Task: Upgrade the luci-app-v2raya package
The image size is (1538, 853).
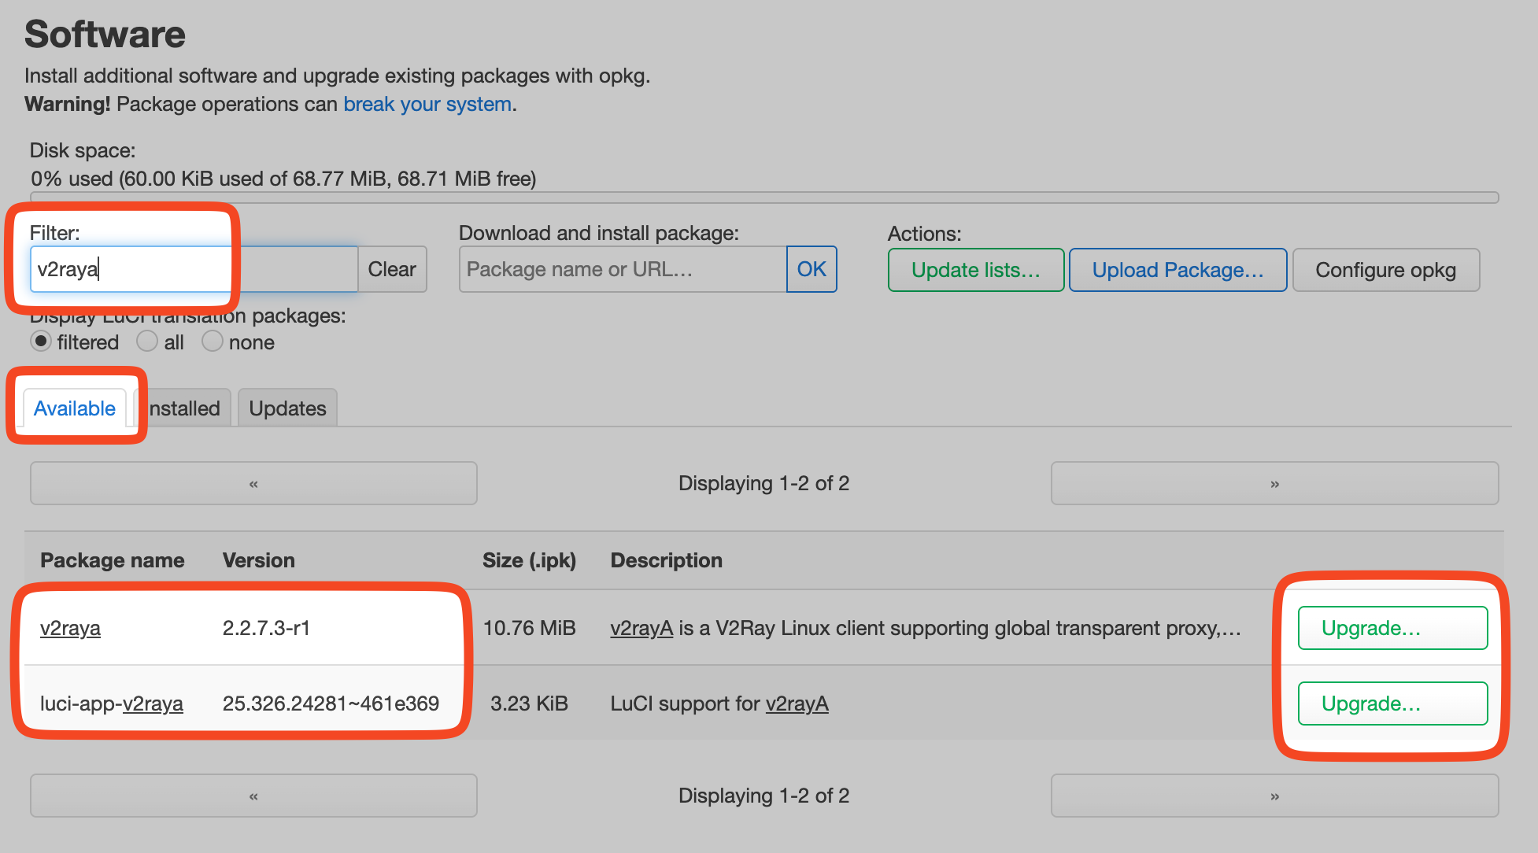Action: [1392, 703]
